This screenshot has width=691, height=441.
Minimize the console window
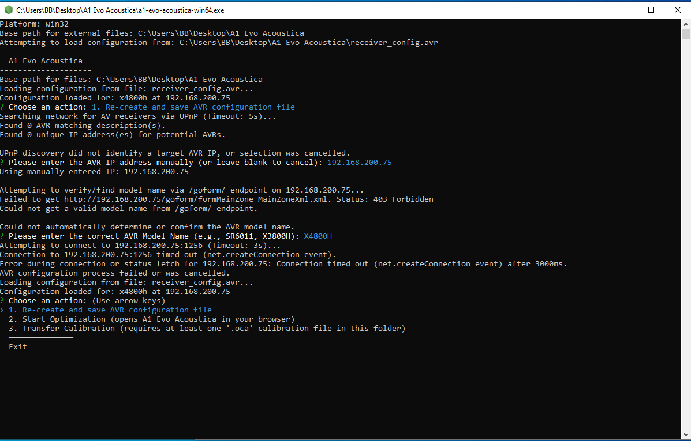click(x=625, y=10)
